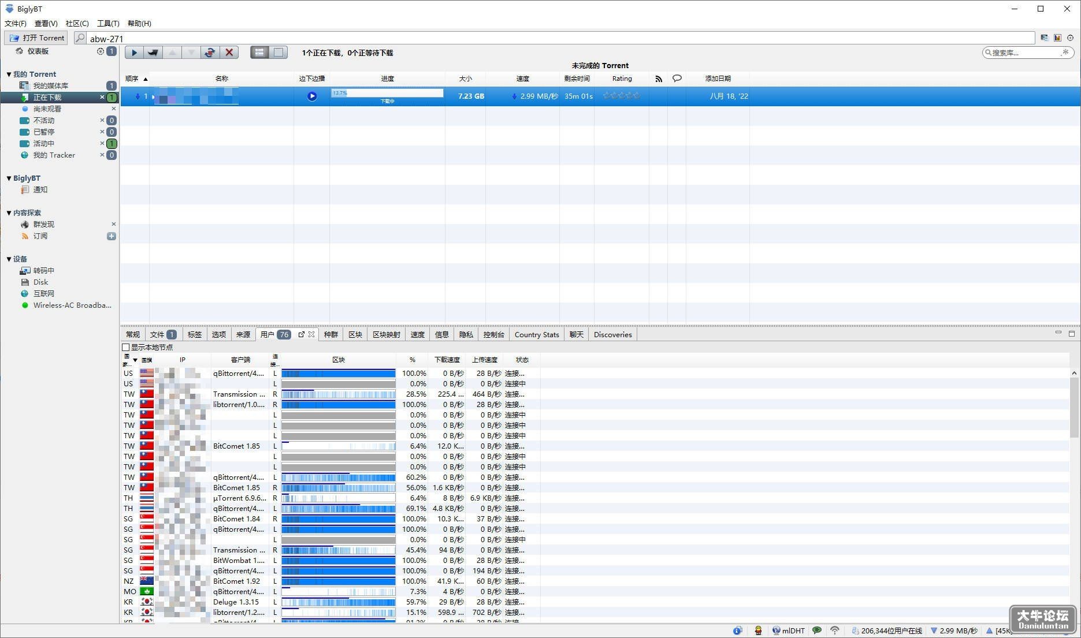1081x638 pixels.
Task: Open the 工具(T) menu
Action: (108, 24)
